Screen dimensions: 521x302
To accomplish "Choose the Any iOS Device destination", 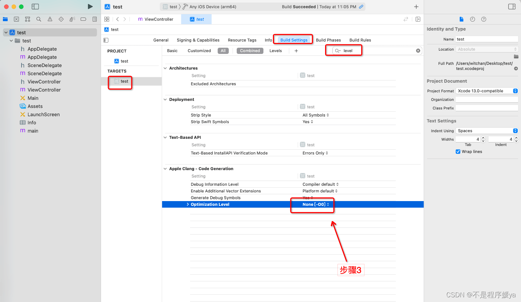I will pos(209,7).
